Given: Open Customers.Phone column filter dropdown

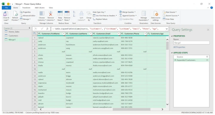Looking at the screenshot, I should 145,34.
